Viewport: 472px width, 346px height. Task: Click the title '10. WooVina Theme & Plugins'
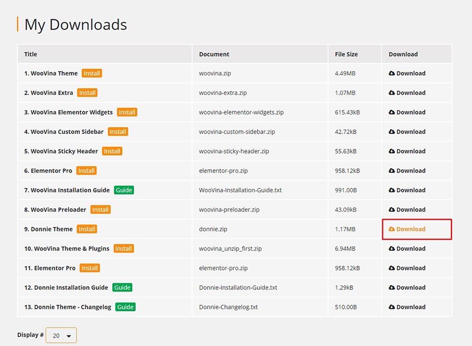tap(67, 248)
